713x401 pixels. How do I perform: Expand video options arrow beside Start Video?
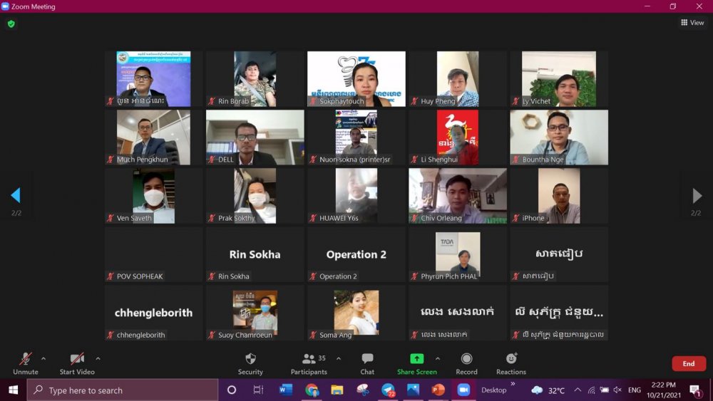pos(98,359)
